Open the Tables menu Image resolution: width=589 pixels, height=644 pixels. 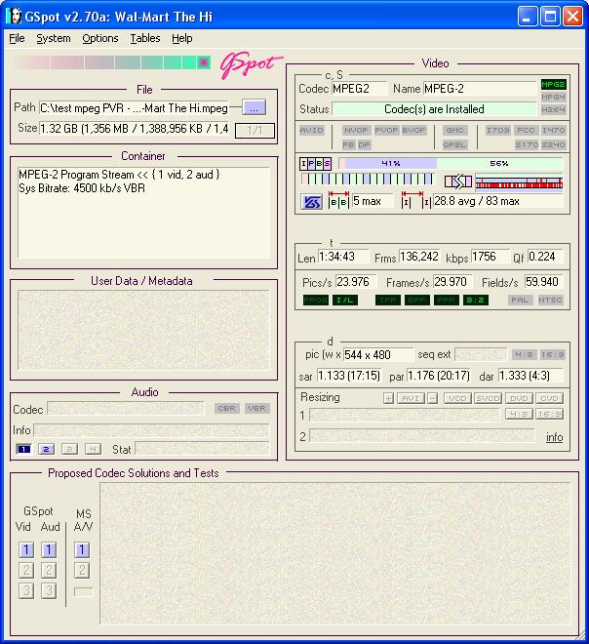pos(145,38)
